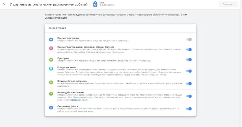Screen dimensions: 242x127
Task: Open the поддержкой JS API link
Action: click(78, 100)
